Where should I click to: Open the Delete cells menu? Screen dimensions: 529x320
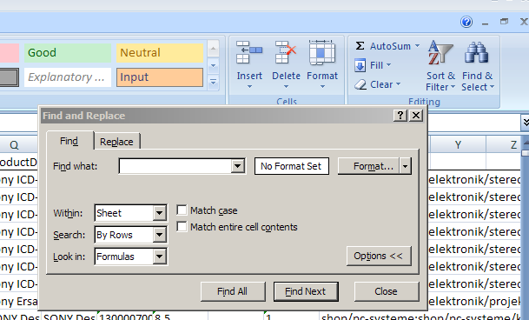tap(286, 65)
